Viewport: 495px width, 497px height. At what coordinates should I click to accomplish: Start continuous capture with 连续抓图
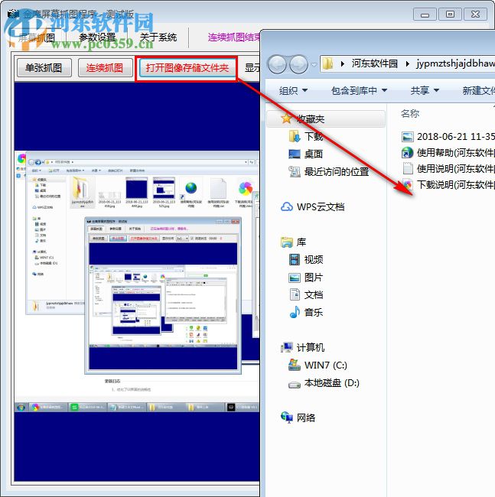pos(105,67)
